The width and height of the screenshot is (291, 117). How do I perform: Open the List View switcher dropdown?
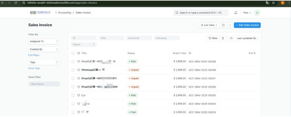click(209, 25)
